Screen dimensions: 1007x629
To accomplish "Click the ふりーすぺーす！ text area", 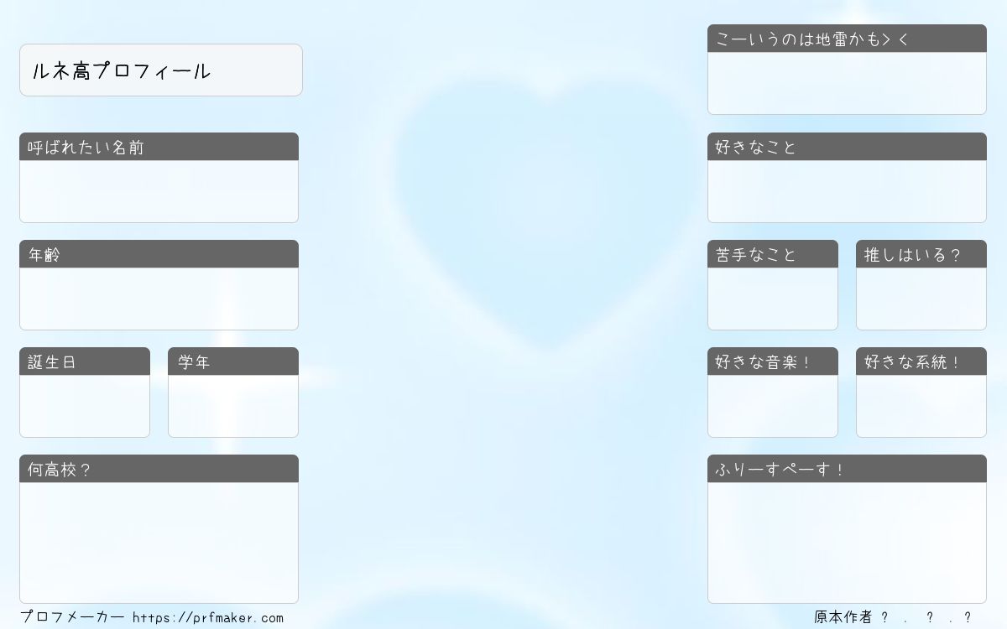I will point(847,543).
